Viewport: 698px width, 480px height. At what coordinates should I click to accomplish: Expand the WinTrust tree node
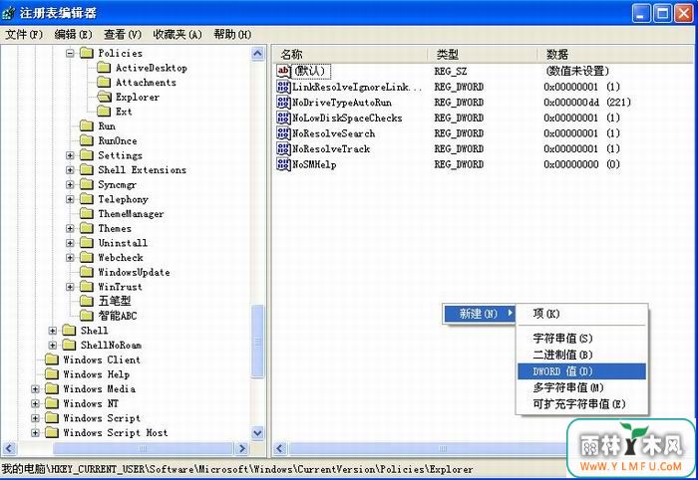click(70, 287)
